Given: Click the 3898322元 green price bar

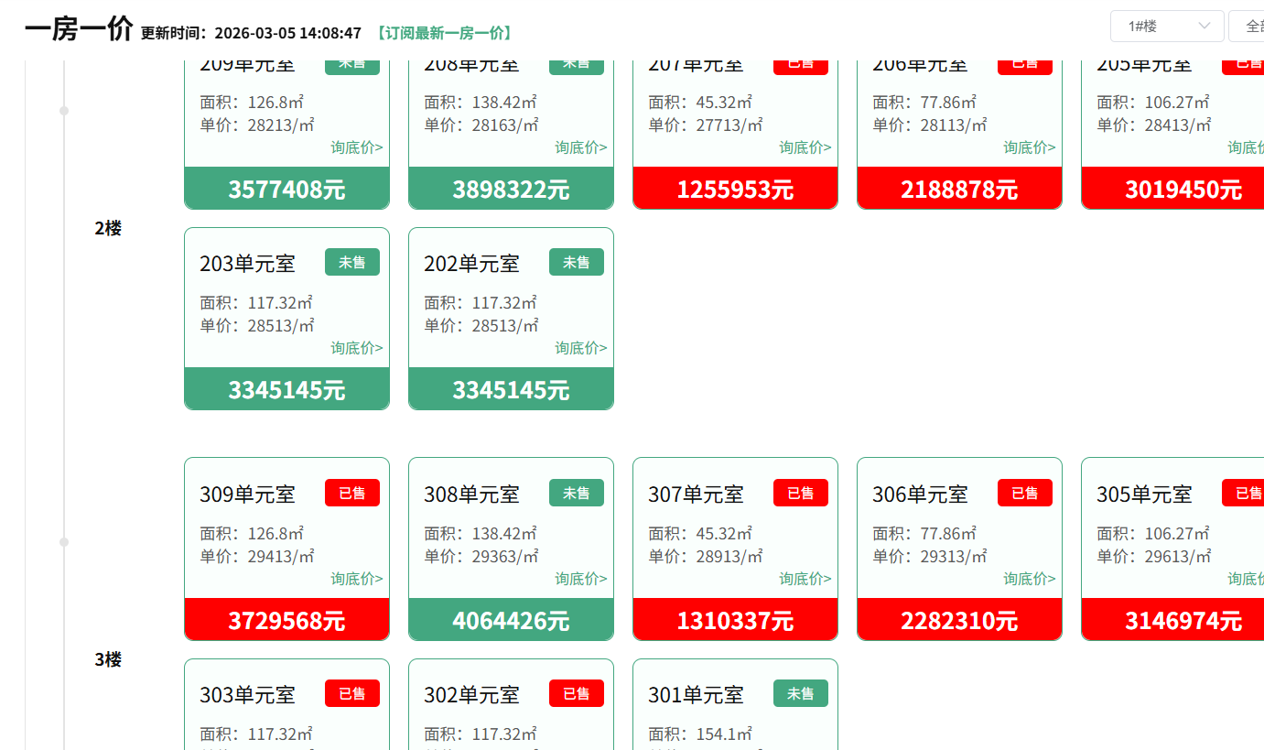Looking at the screenshot, I should pos(511,189).
